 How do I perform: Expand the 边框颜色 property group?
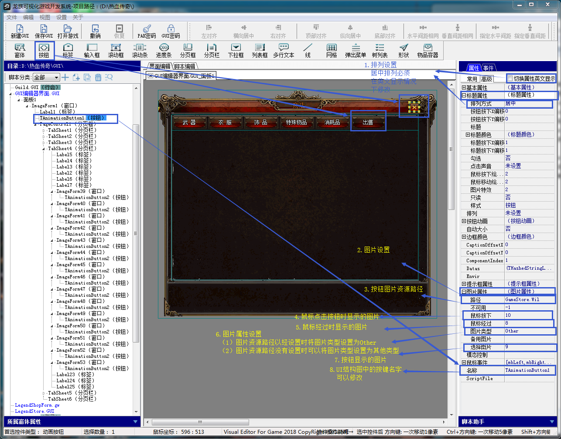(x=464, y=237)
